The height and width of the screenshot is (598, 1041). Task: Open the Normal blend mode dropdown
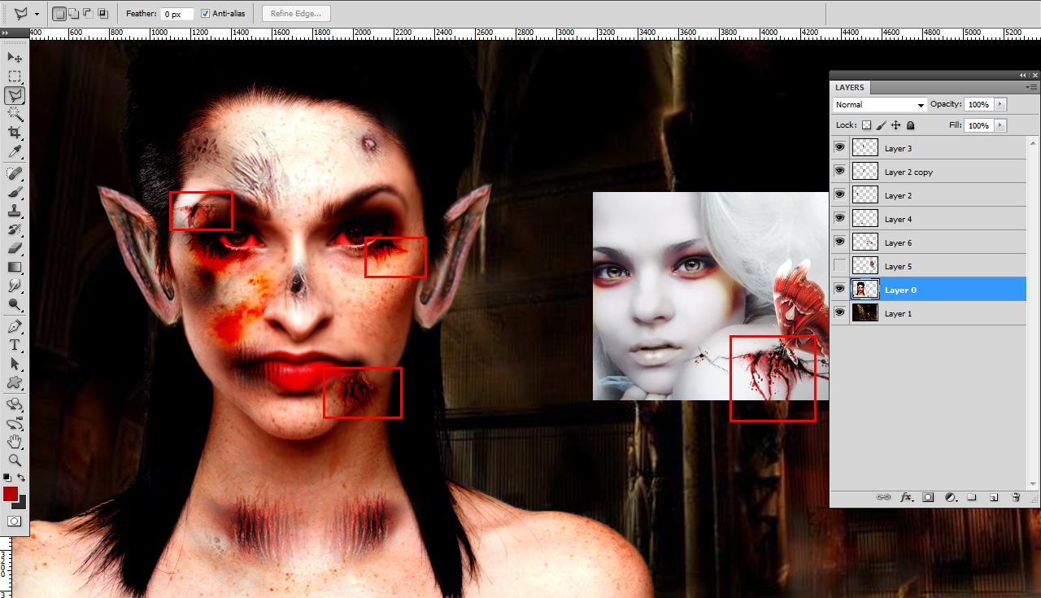click(880, 105)
